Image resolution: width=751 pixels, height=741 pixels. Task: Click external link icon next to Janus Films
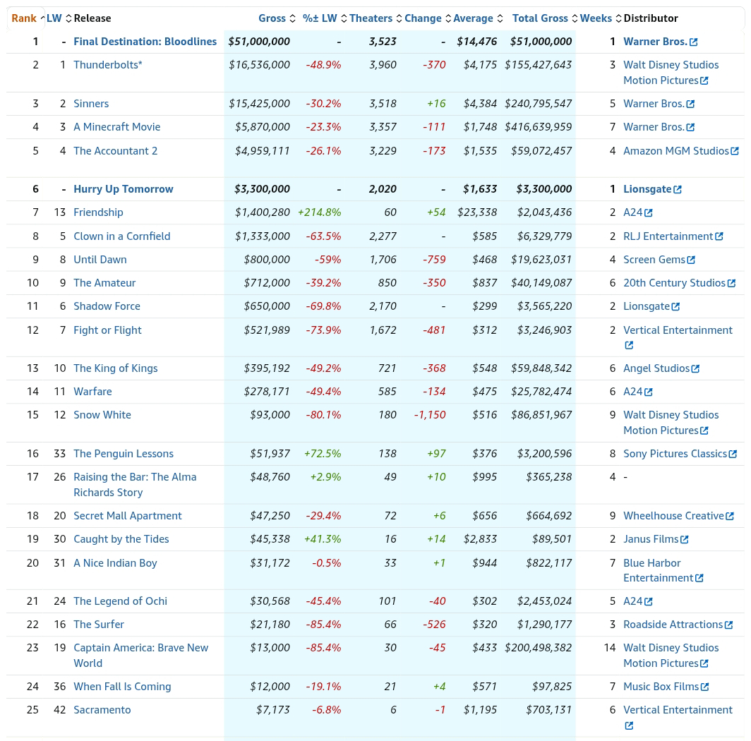point(685,540)
